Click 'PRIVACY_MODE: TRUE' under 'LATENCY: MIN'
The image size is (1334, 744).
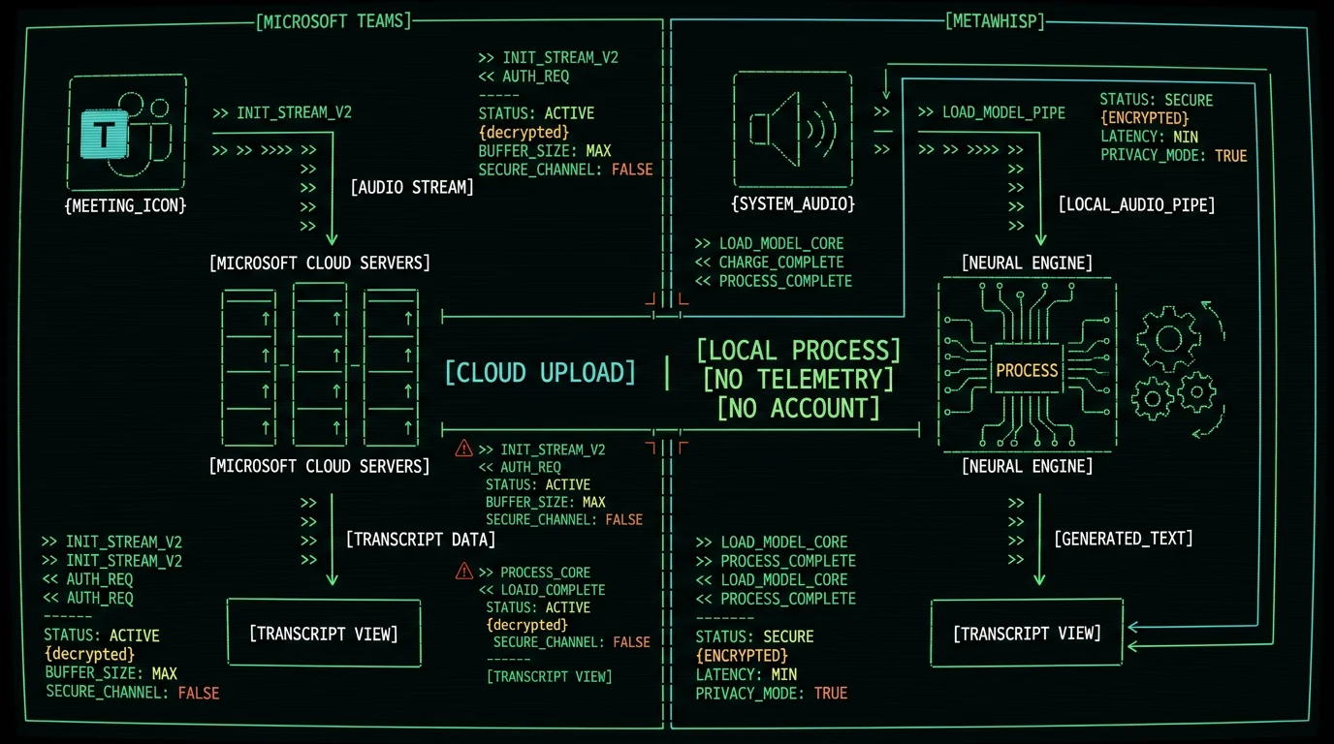pos(772,694)
